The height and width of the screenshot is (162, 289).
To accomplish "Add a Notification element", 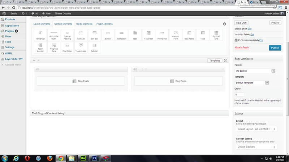I will pyautogui.click(x=121, y=35).
